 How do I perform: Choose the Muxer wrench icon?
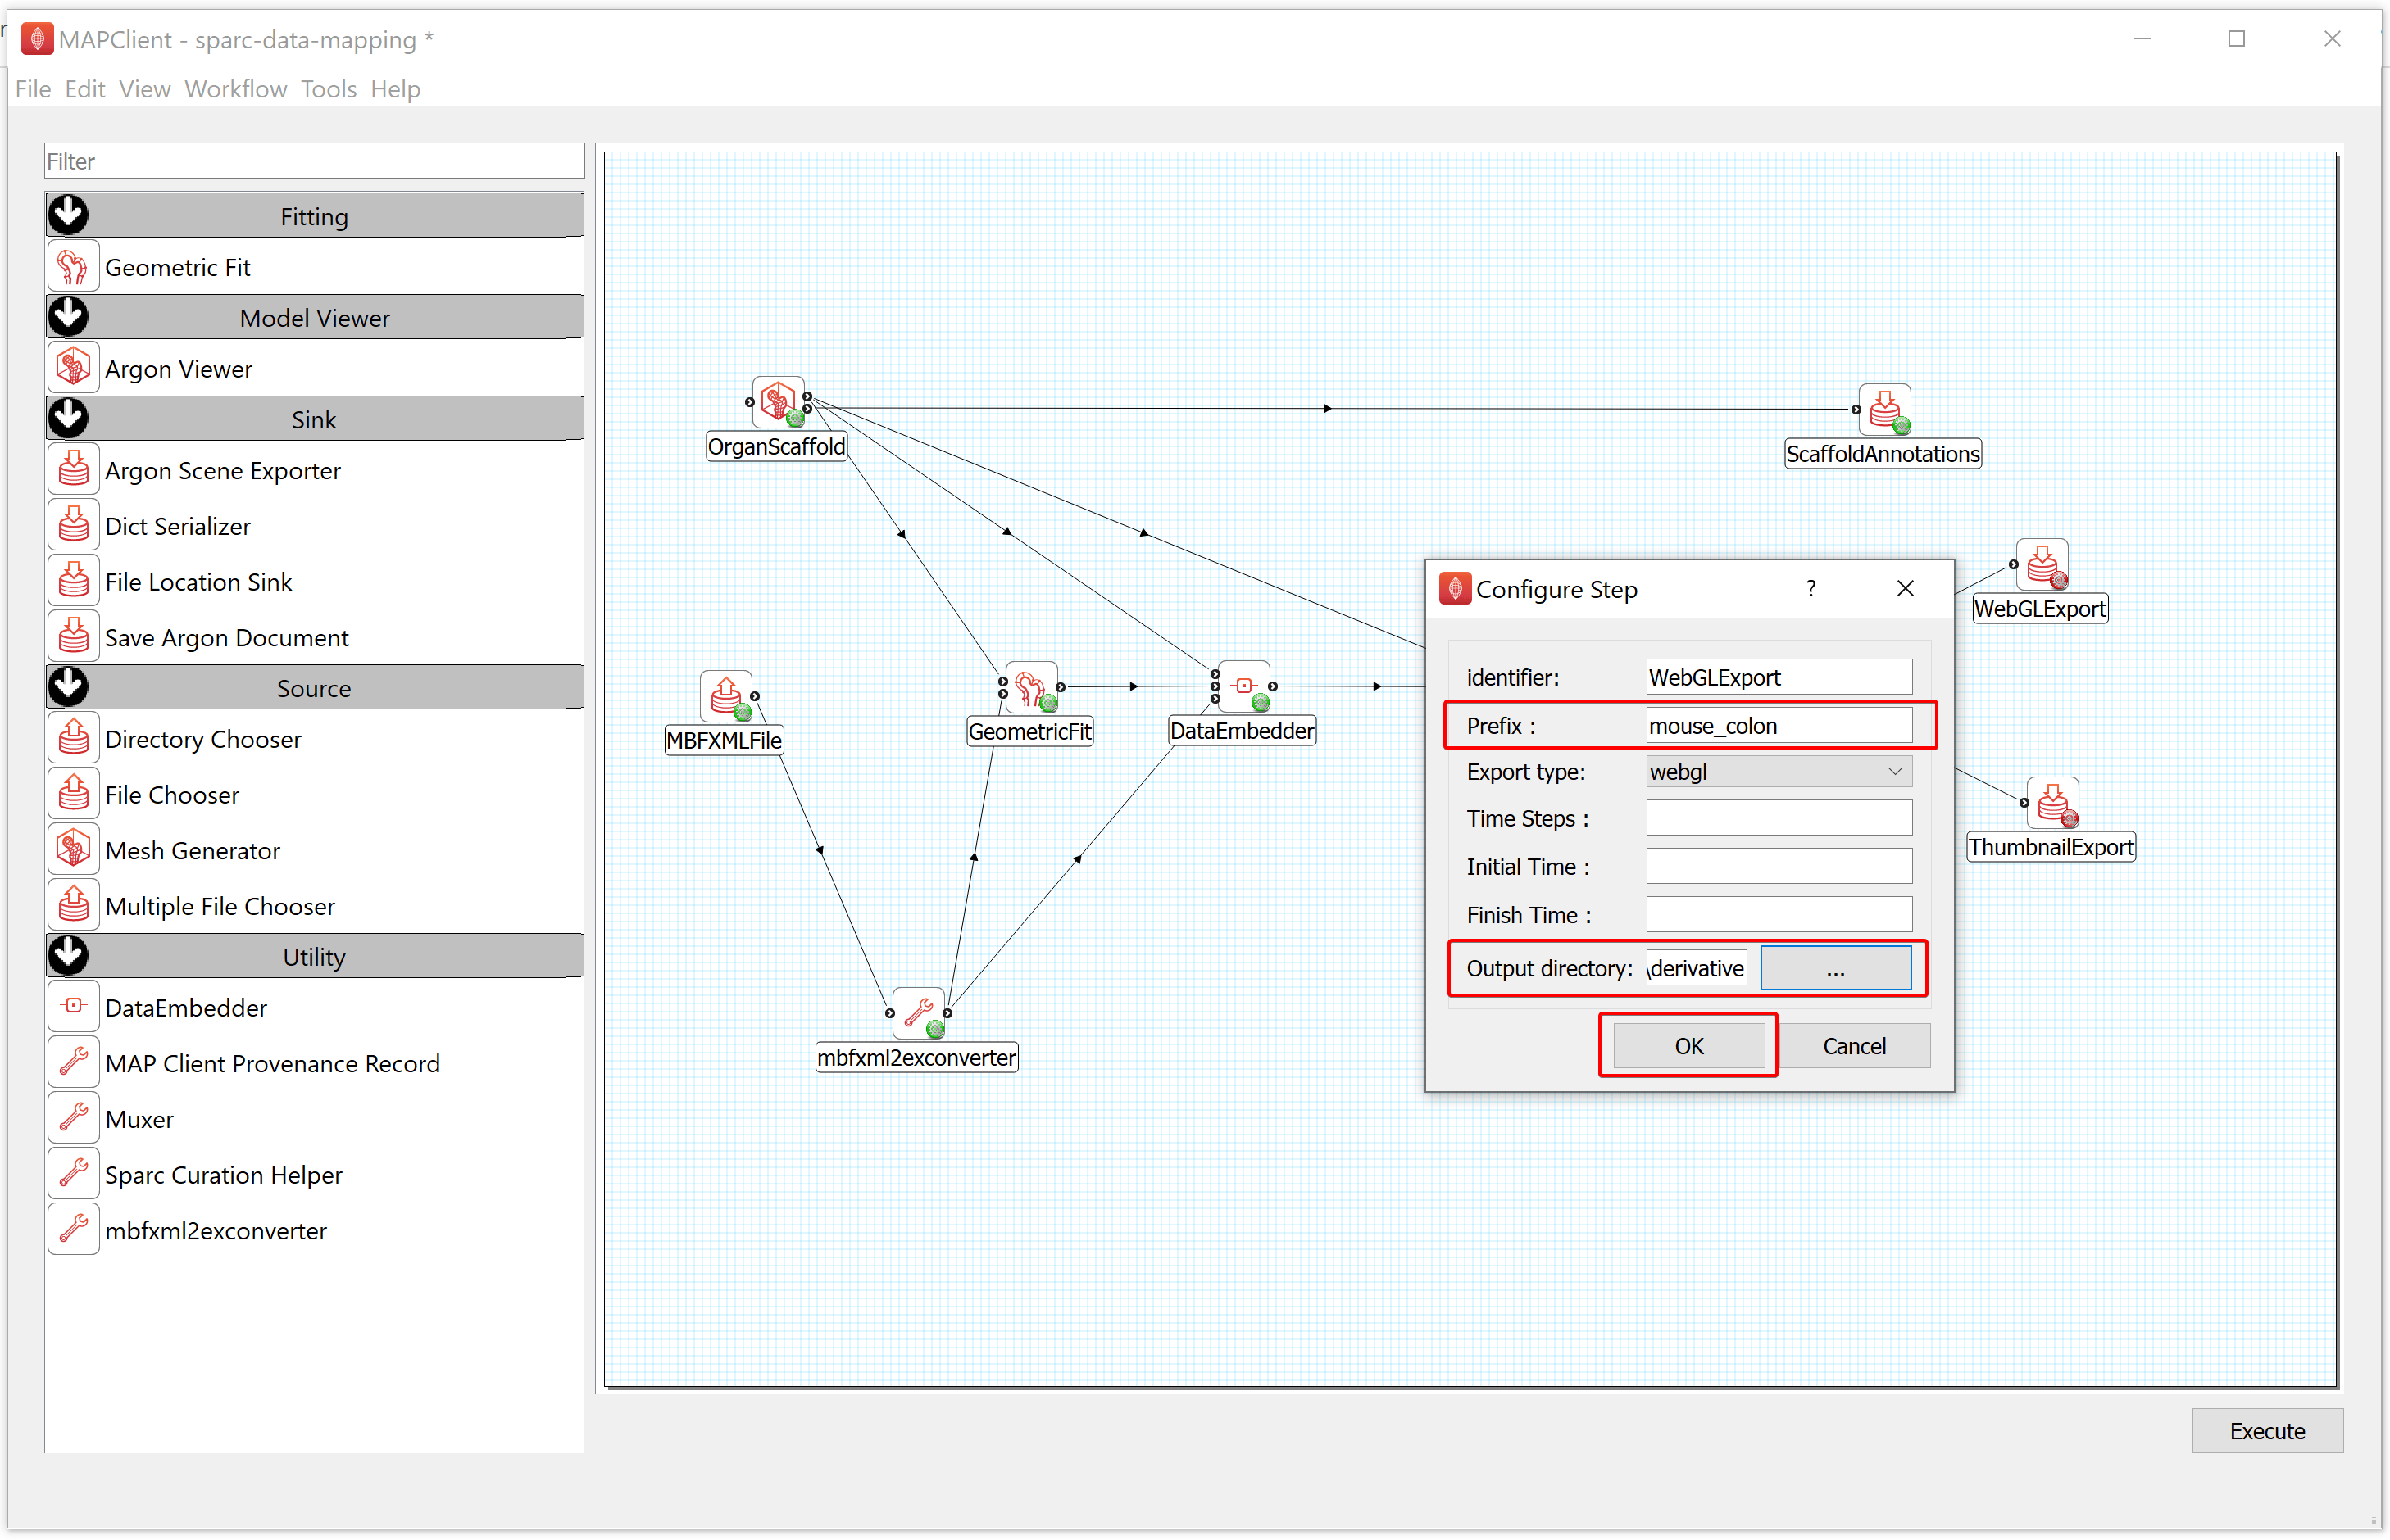(73, 1119)
